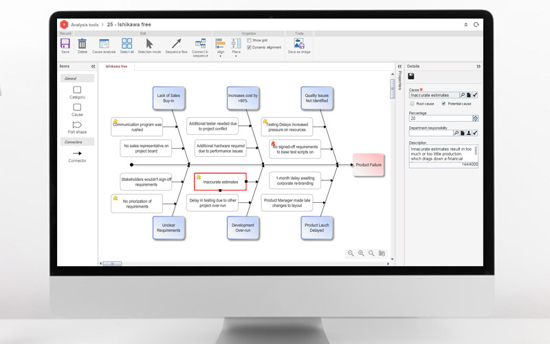550x344 pixels.
Task: Open the Properties side tab
Action: click(400, 80)
